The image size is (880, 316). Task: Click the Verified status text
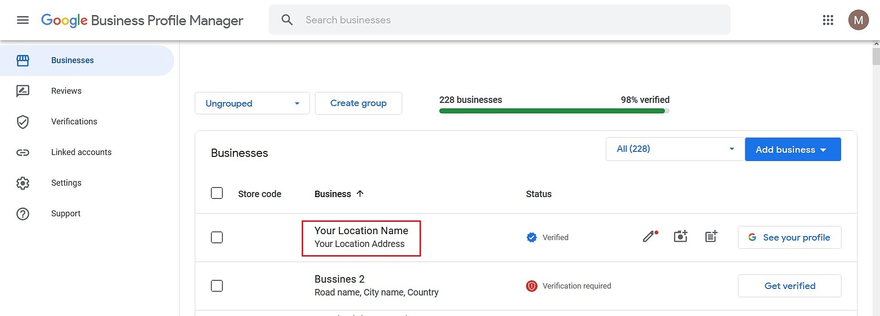[555, 237]
